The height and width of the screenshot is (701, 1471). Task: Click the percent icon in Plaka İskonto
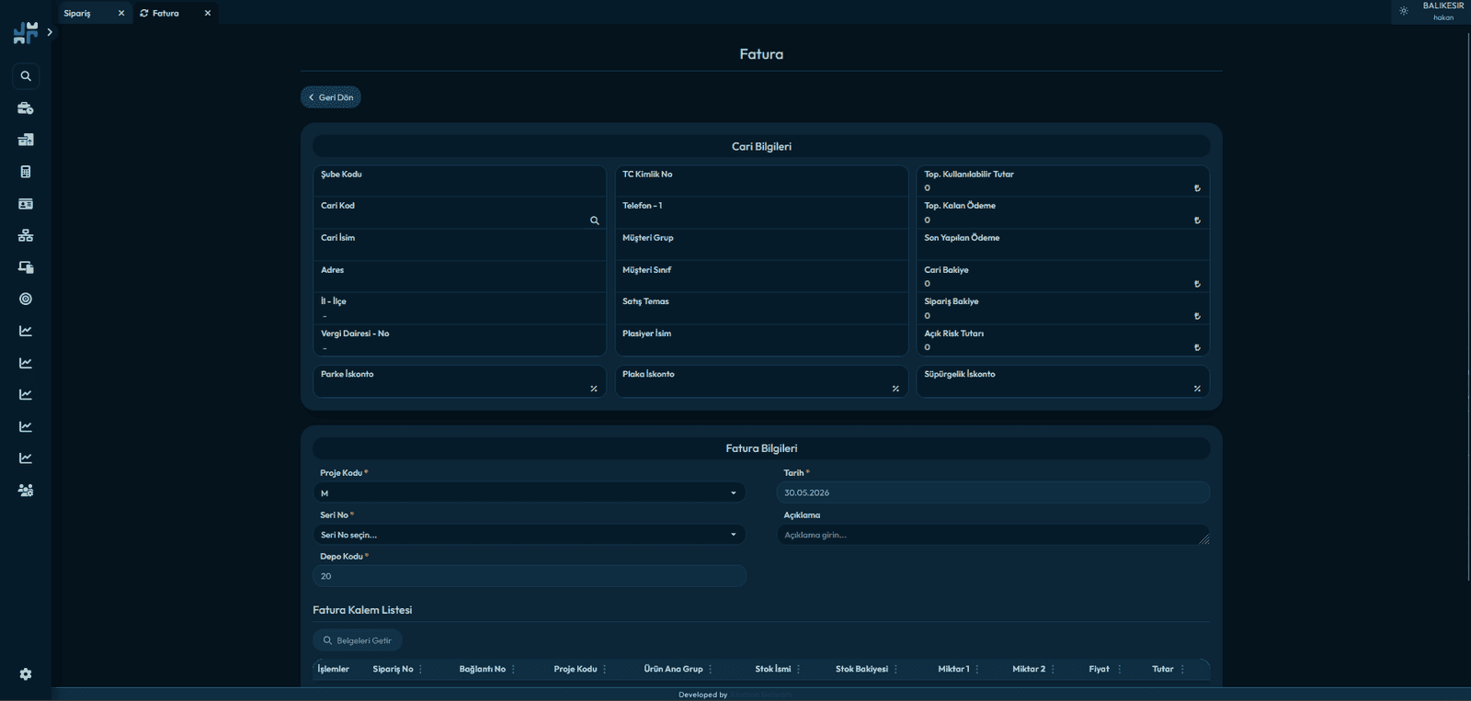click(895, 389)
